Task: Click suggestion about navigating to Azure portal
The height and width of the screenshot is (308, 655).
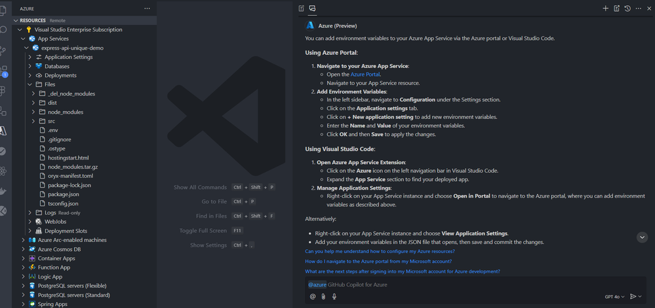Action: (x=378, y=262)
